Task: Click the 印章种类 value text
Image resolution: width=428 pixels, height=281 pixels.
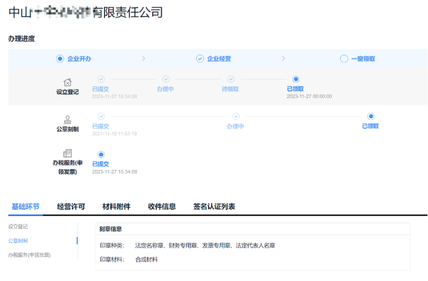Action: (x=205, y=245)
